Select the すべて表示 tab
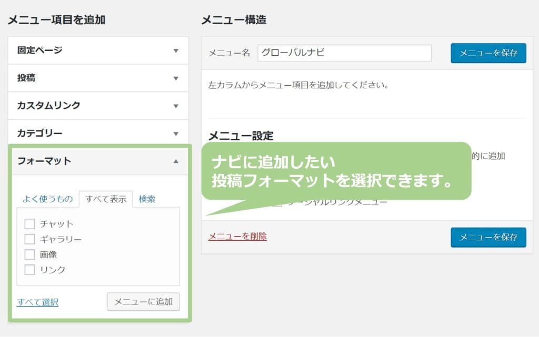The height and width of the screenshot is (337, 539). click(106, 199)
